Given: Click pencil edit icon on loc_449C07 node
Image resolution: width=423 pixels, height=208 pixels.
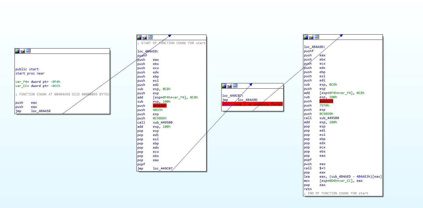Looking at the screenshot, I should coord(230,86).
